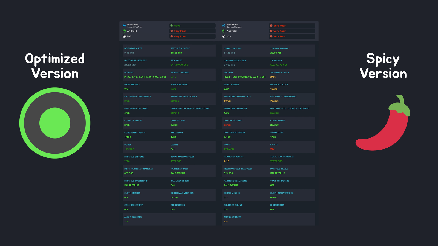Click the Spicy Version title text
Viewport: 438px width, 246px height.
point(383,66)
